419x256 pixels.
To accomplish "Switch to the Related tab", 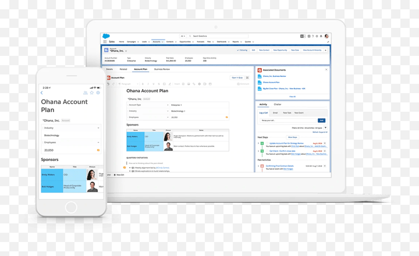I will click(123, 69).
